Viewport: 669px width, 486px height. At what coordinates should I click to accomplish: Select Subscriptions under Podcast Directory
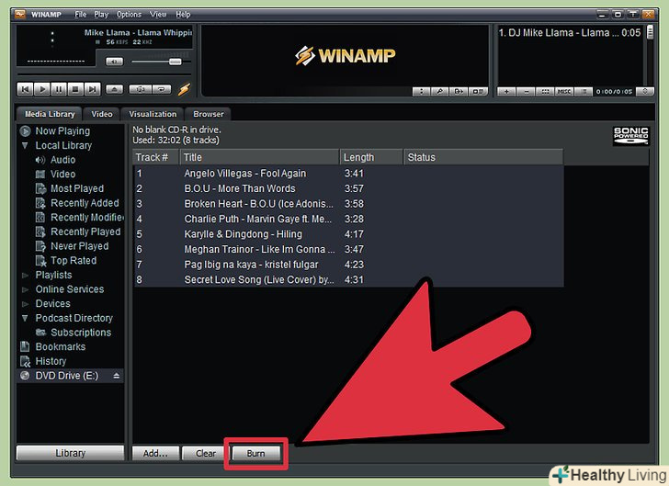tap(81, 333)
